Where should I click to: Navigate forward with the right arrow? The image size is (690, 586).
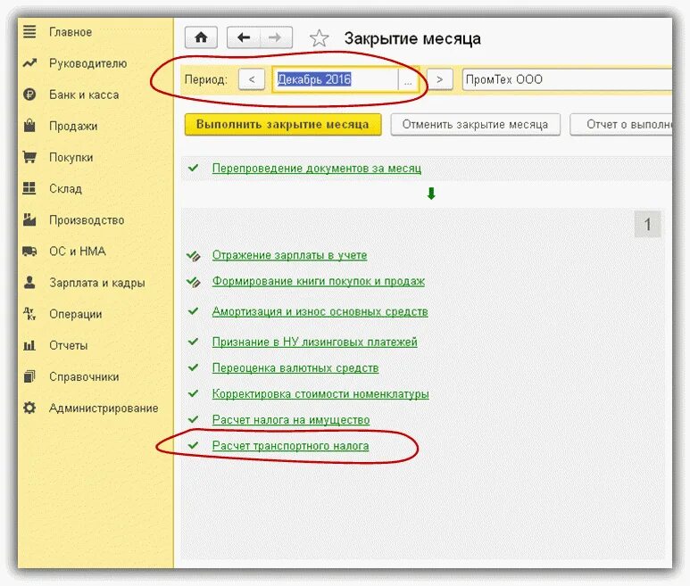276,37
